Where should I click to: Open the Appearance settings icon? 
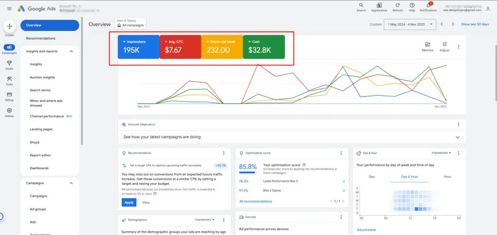tap(379, 5)
